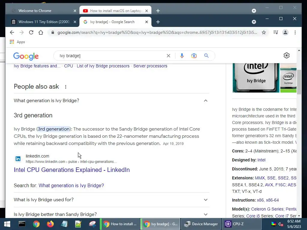Switch to How to install macOS tab
This screenshot has height=230, width=307.
point(115,11)
